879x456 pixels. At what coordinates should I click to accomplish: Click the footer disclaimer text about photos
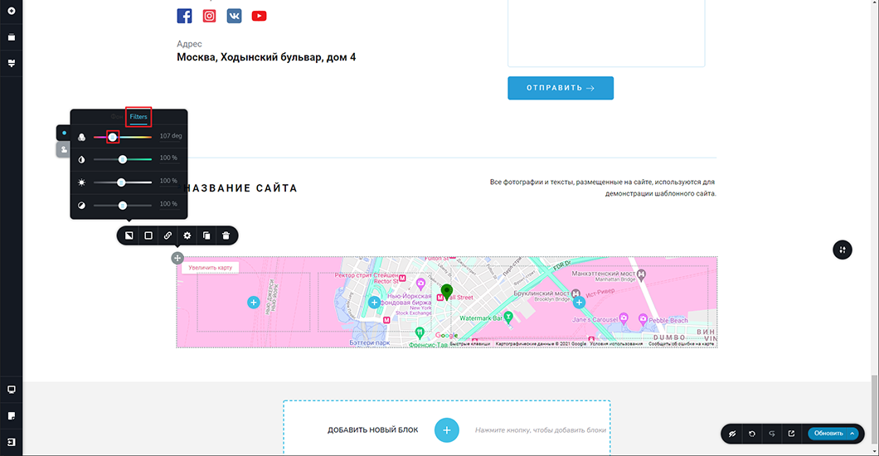click(x=603, y=187)
